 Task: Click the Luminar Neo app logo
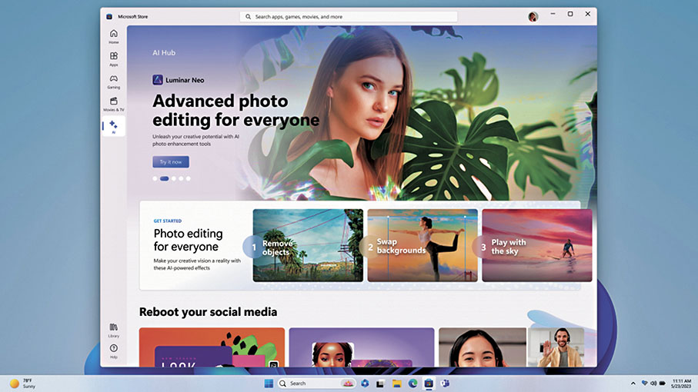[158, 79]
